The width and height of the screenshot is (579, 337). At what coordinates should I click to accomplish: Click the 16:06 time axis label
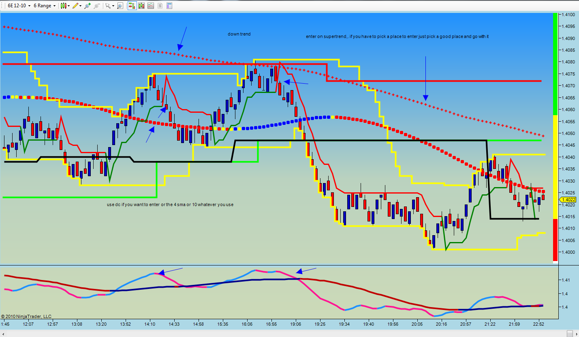[247, 324]
